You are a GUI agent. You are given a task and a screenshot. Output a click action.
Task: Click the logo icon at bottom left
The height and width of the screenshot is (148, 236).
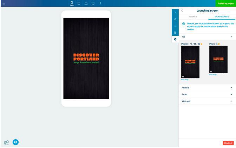6,142
